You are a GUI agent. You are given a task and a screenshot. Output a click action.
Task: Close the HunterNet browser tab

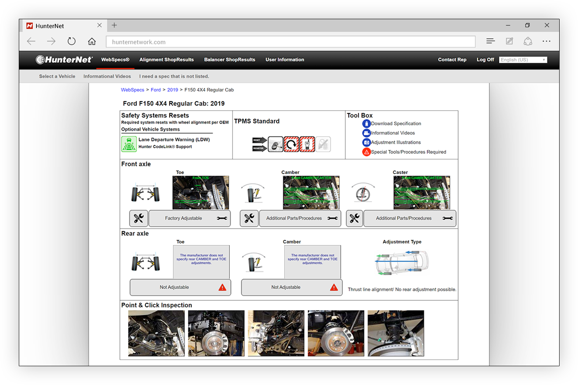point(99,26)
